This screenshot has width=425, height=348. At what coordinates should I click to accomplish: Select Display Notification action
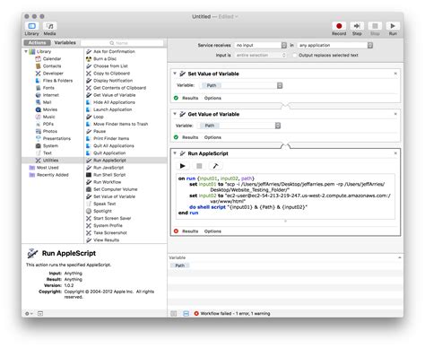coord(113,81)
